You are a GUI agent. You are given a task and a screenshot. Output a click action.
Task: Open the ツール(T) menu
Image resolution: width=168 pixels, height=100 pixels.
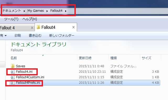(11, 19)
